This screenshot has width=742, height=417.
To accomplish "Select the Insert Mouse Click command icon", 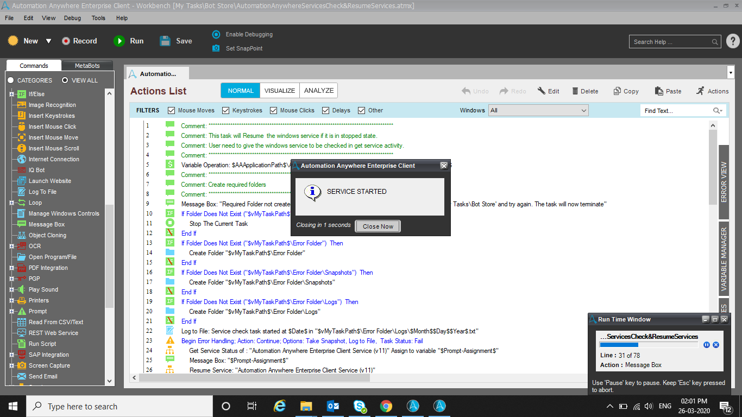I will (22, 127).
